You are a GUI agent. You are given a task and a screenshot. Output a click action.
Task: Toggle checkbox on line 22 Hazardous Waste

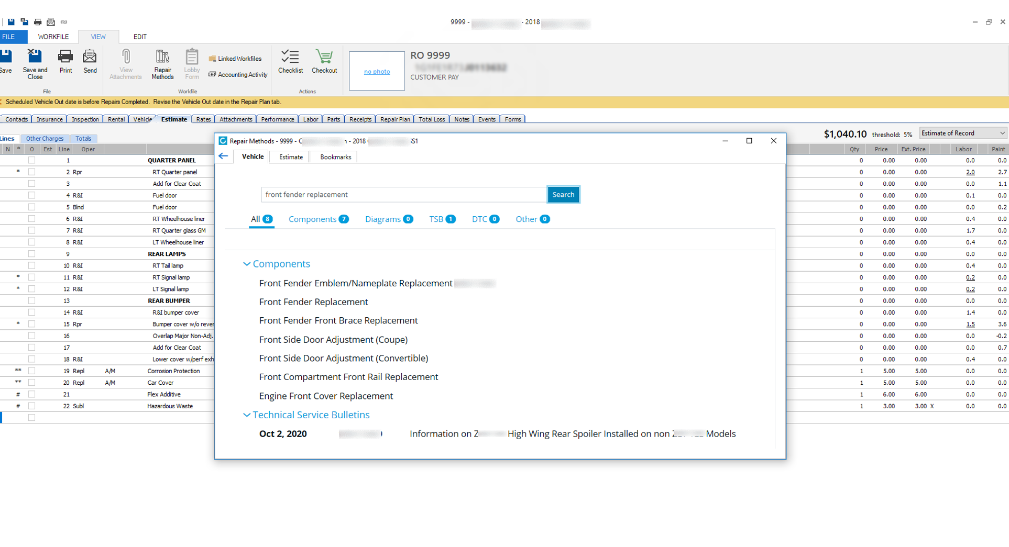pyautogui.click(x=32, y=406)
